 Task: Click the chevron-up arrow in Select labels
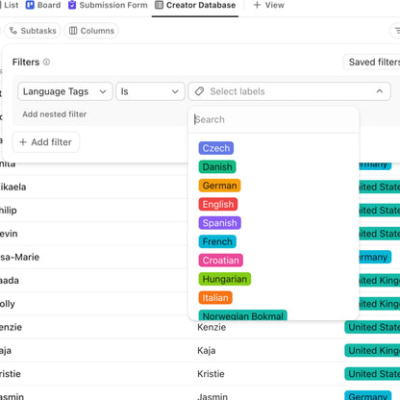(380, 91)
